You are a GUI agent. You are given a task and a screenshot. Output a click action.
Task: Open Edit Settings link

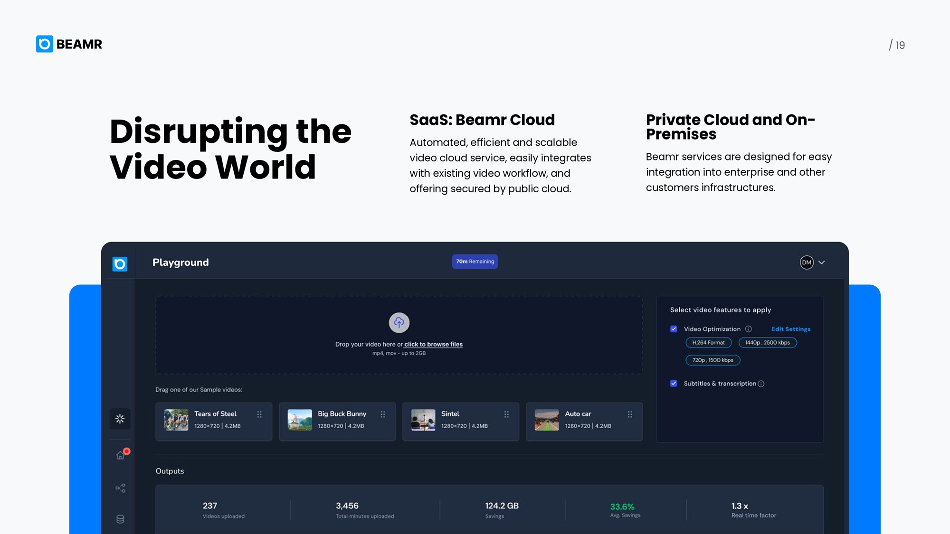(790, 329)
